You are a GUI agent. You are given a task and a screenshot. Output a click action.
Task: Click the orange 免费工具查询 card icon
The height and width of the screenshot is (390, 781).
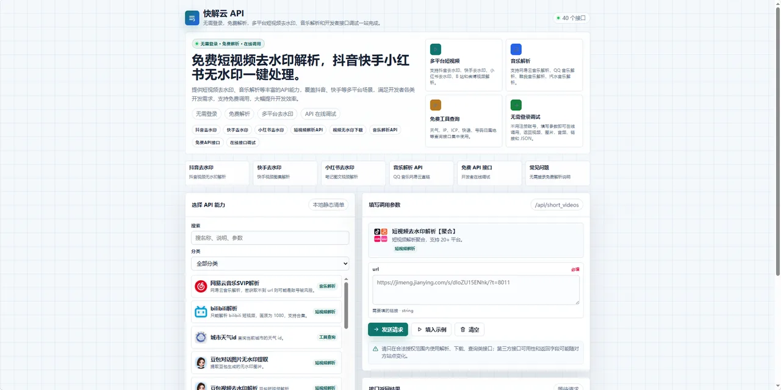[436, 105]
